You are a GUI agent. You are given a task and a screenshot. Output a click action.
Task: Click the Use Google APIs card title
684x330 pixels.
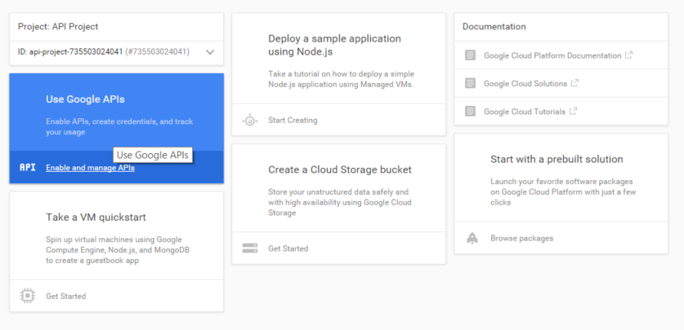[x=85, y=99]
